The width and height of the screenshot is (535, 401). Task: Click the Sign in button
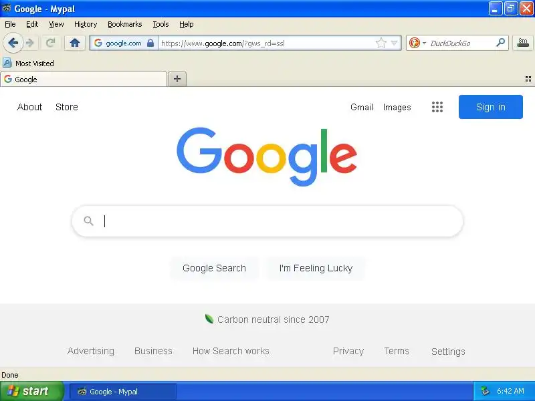pos(491,107)
